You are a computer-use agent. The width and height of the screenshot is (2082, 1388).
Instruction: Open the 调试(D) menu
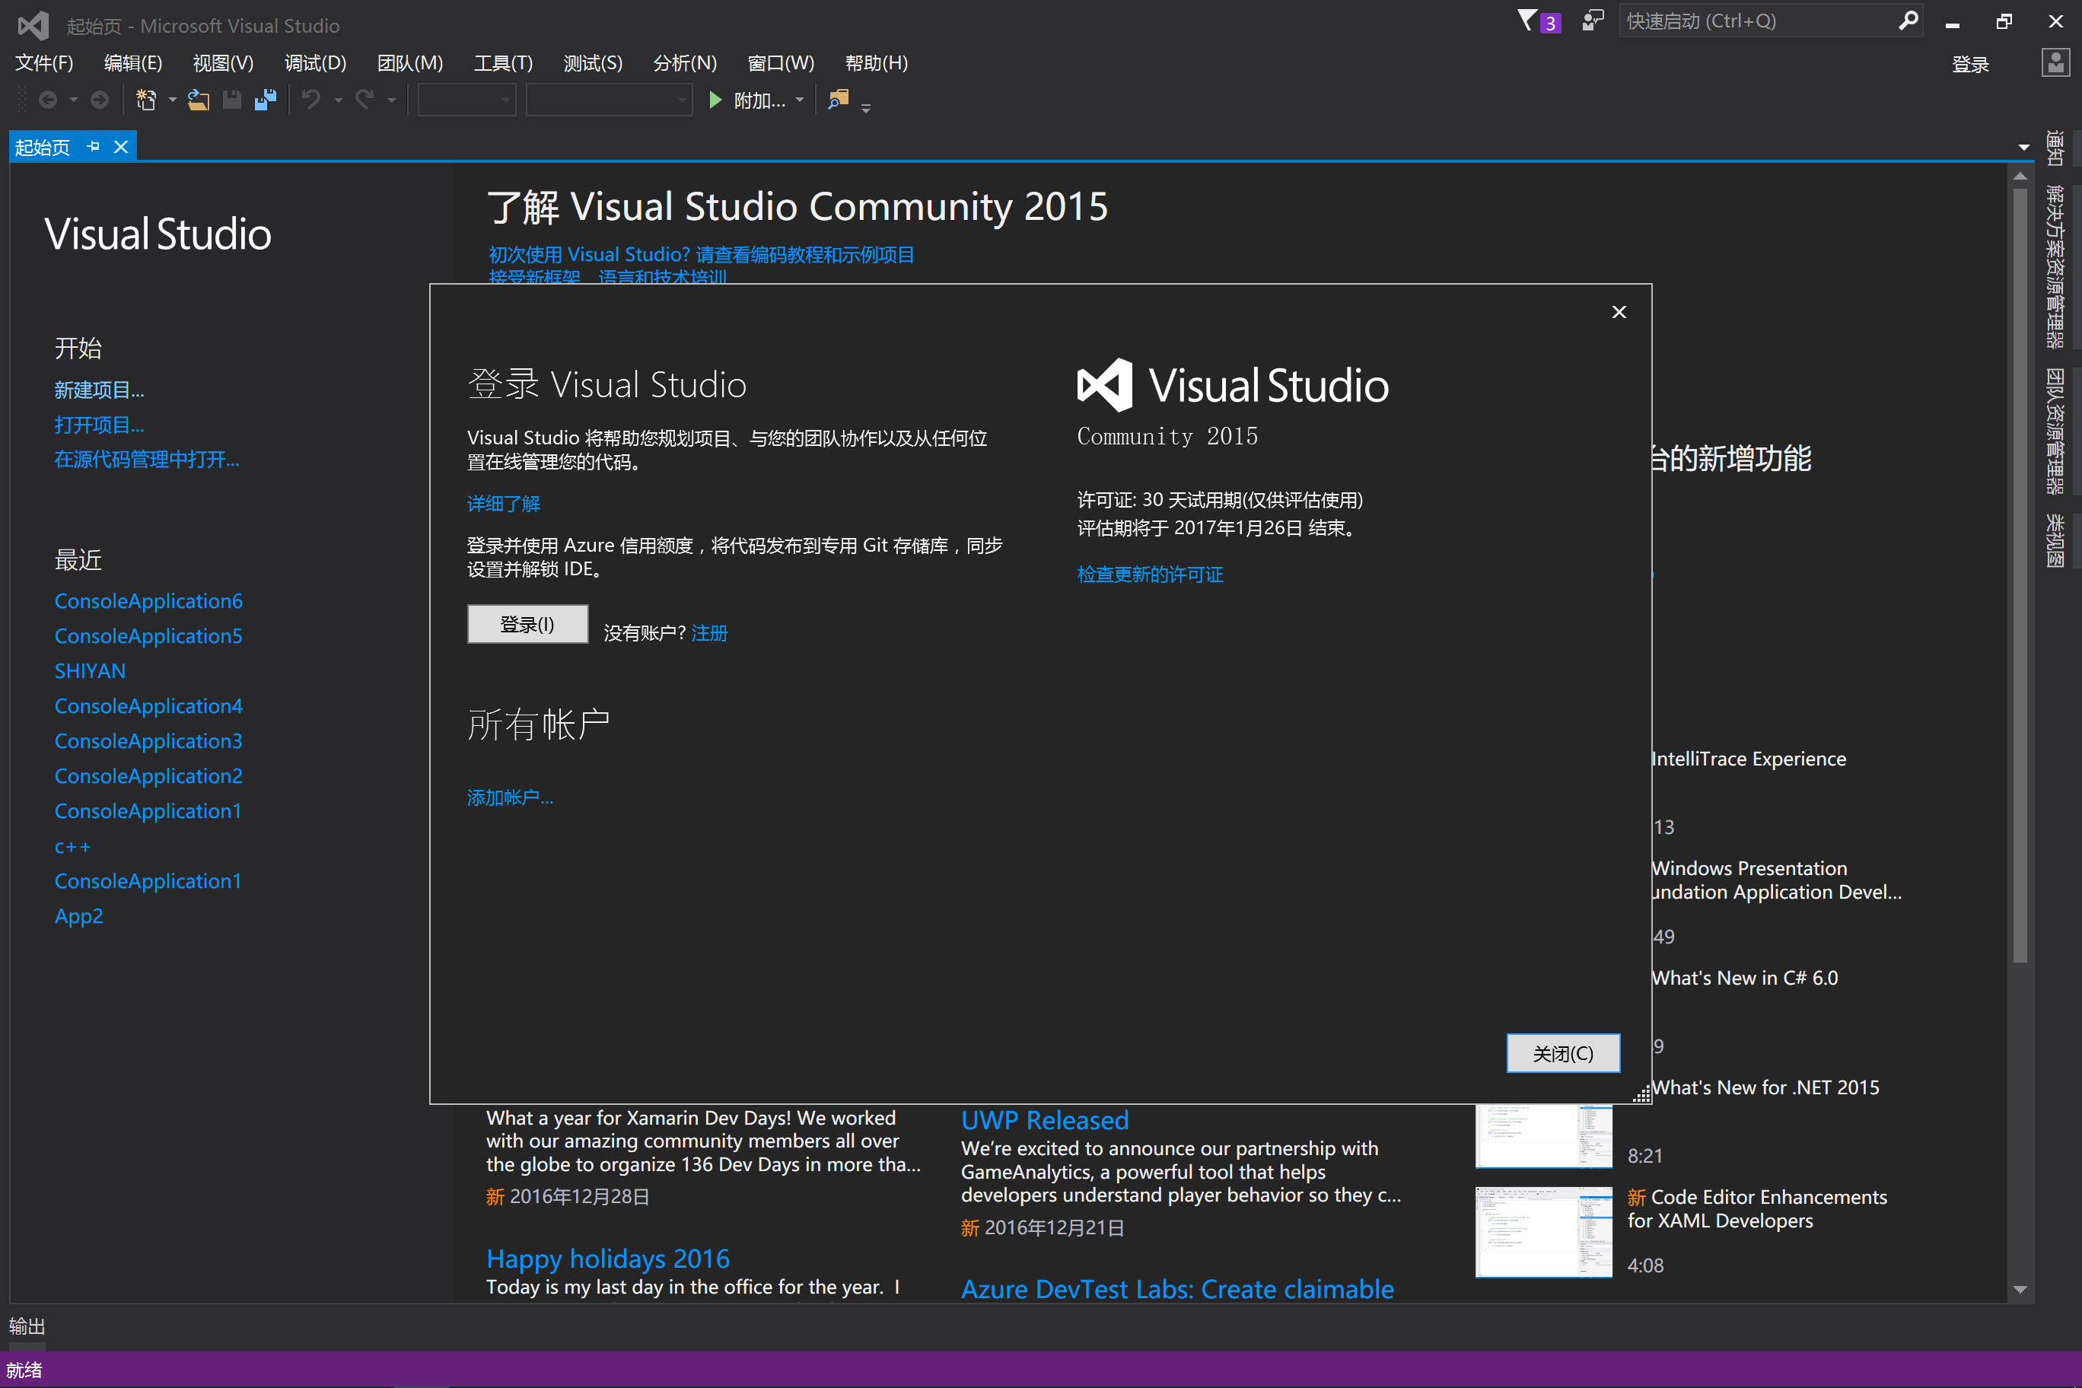[315, 63]
